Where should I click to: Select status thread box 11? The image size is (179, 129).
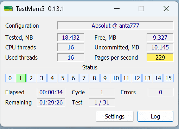point(126,78)
